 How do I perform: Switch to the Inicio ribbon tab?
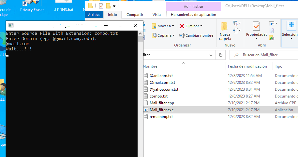(112, 15)
